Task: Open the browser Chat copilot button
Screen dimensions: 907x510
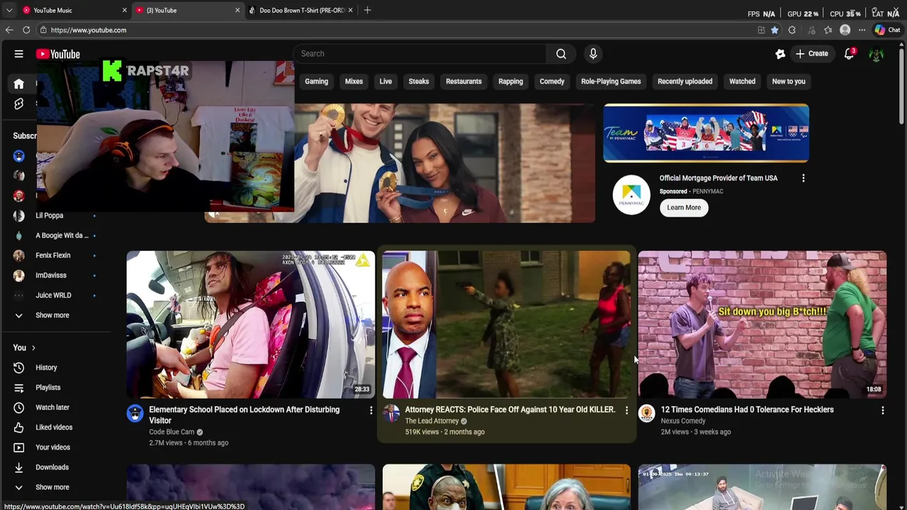Action: pos(886,30)
